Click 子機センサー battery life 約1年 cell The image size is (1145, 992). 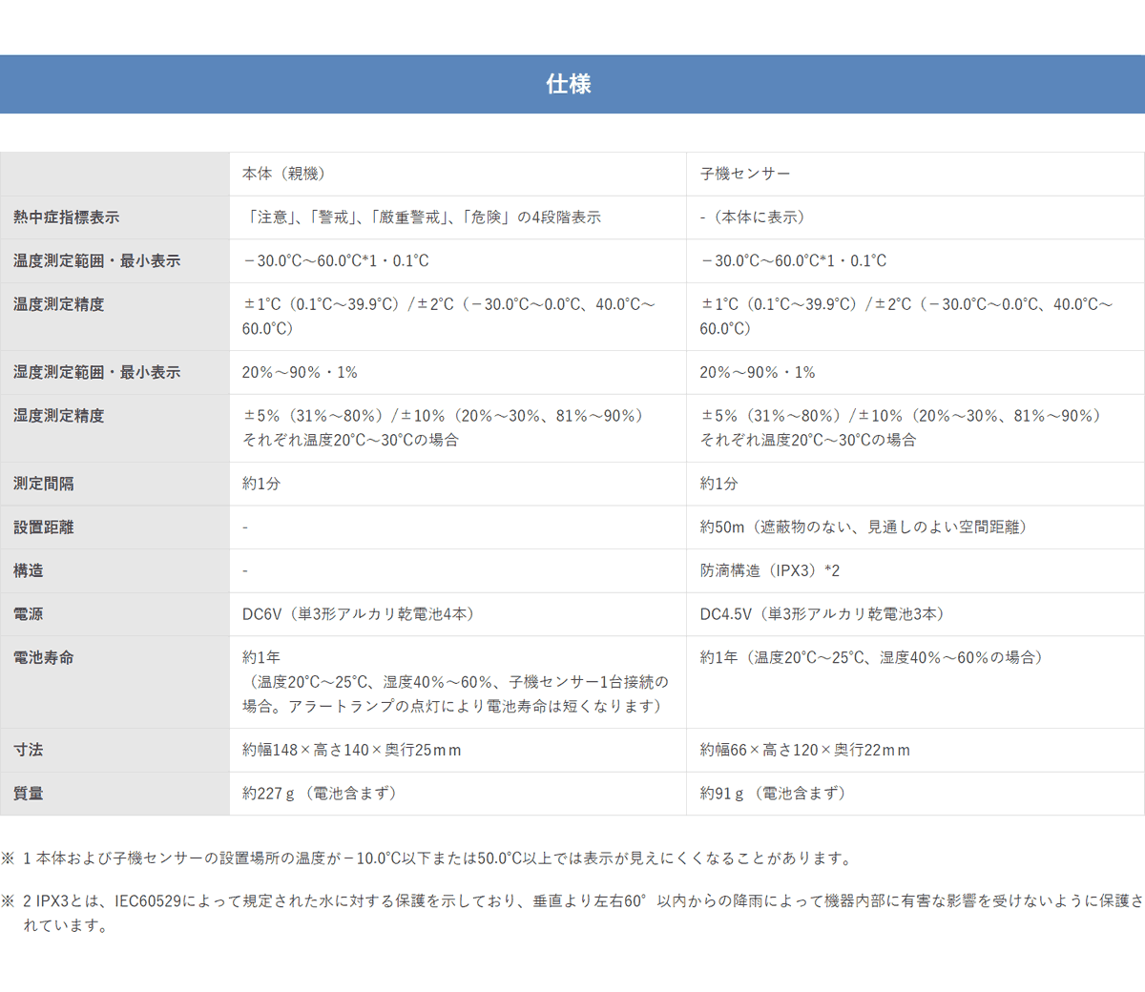(x=915, y=682)
